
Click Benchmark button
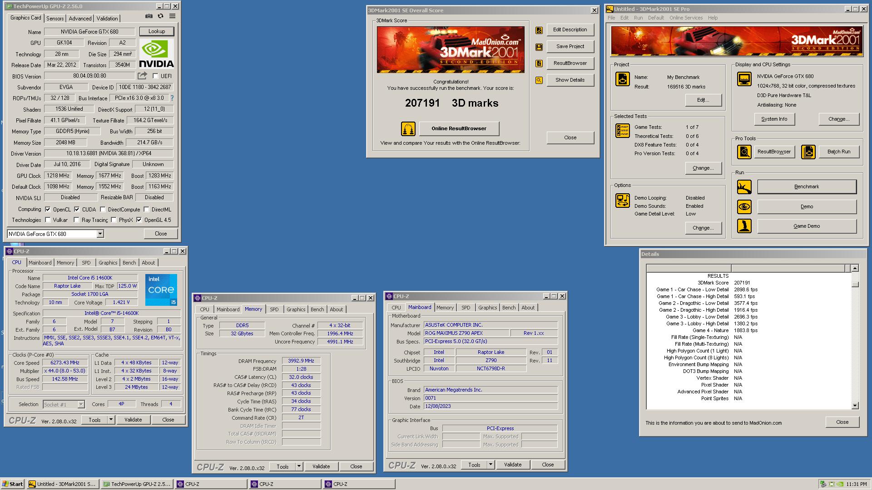[x=807, y=187]
